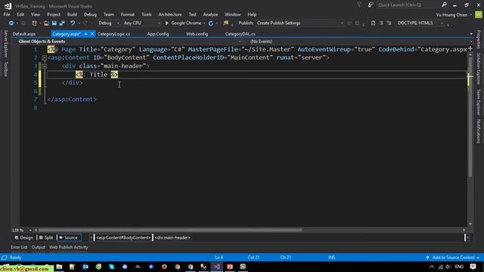This screenshot has width=484, height=272.
Task: Click the icon immediately left of DOCTYPE dropdown
Action: tap(389, 23)
